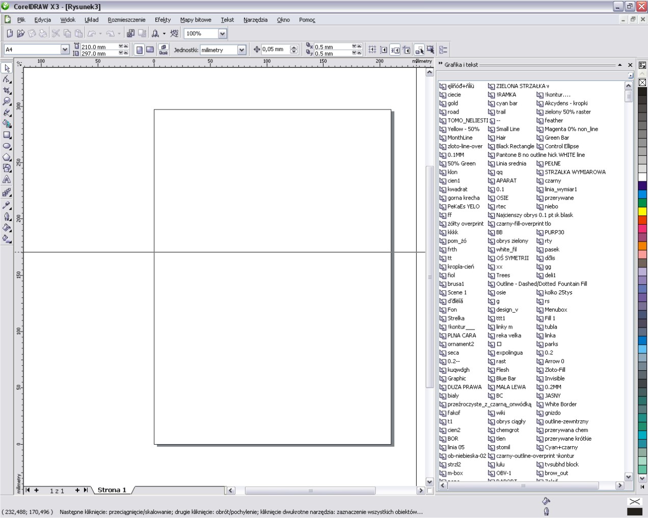Toggle portrait page orientation

tap(139, 50)
